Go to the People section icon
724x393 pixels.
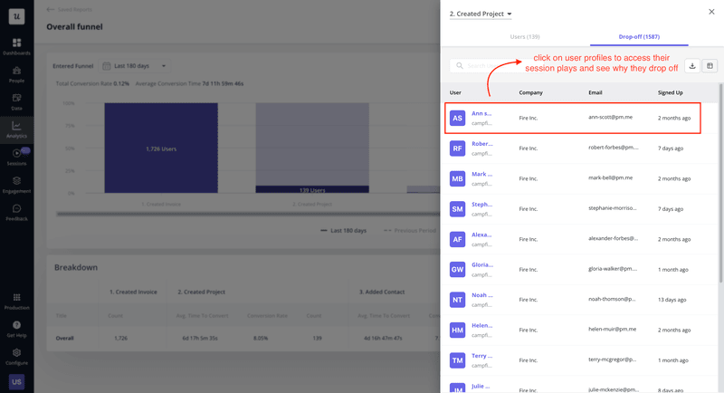pos(16,73)
